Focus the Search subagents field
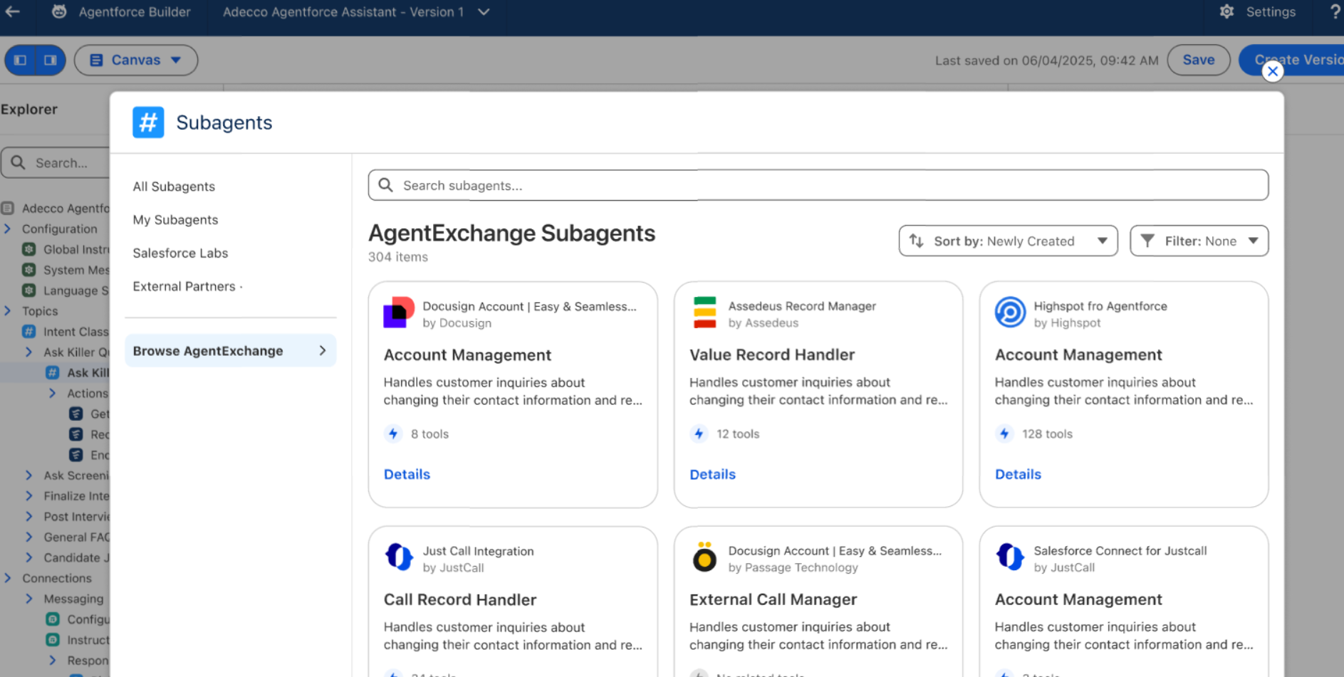This screenshot has width=1344, height=677. [818, 185]
